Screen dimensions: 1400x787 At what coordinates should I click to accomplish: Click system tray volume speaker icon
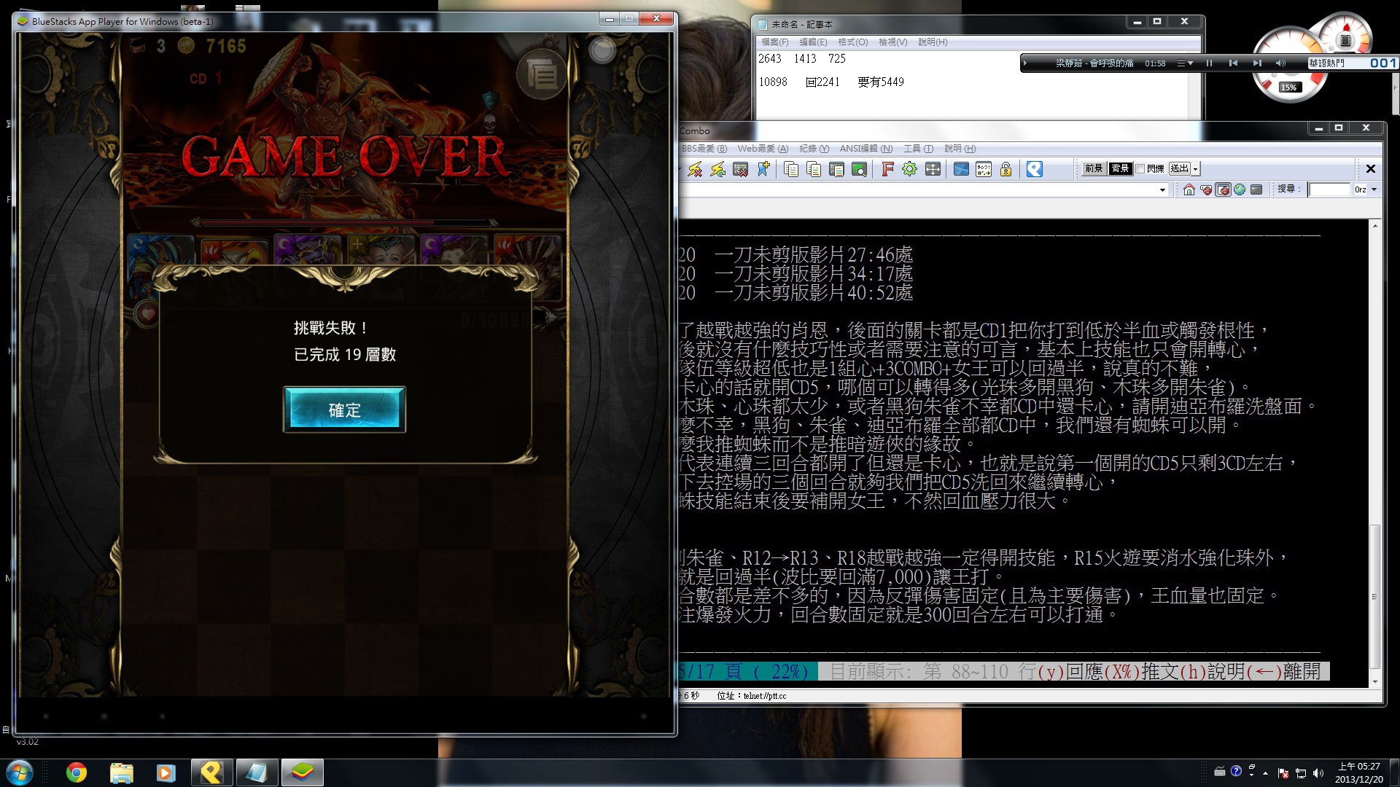point(1318,772)
